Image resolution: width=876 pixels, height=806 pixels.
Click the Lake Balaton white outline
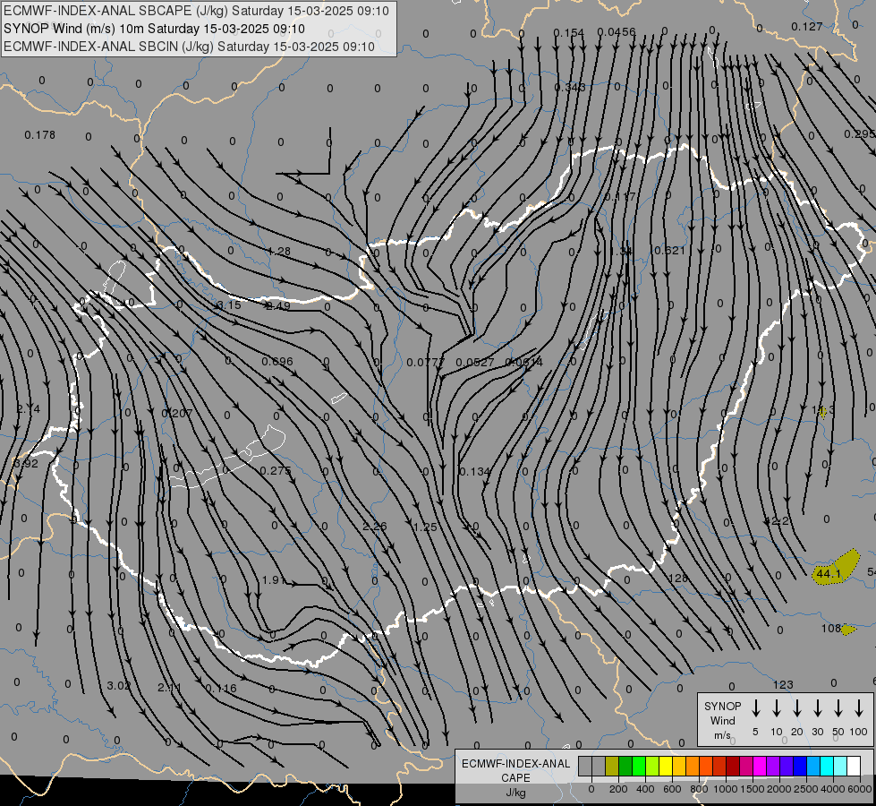[x=228, y=457]
